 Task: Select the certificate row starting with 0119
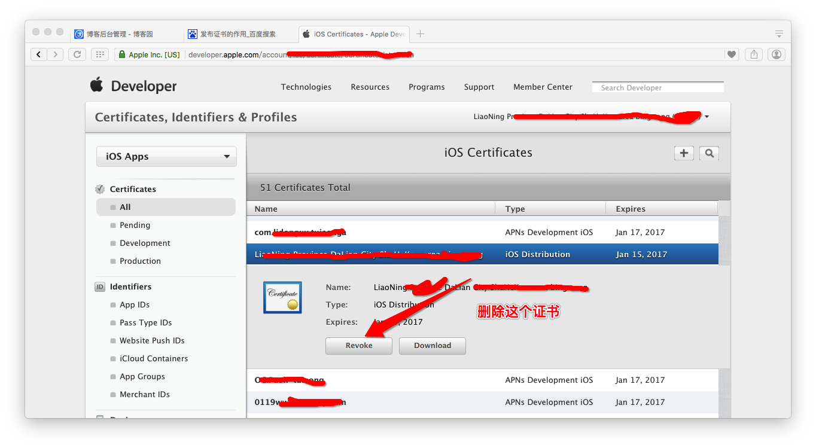(482, 402)
